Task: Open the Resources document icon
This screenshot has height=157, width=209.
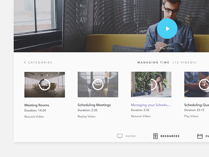Action: [155, 136]
